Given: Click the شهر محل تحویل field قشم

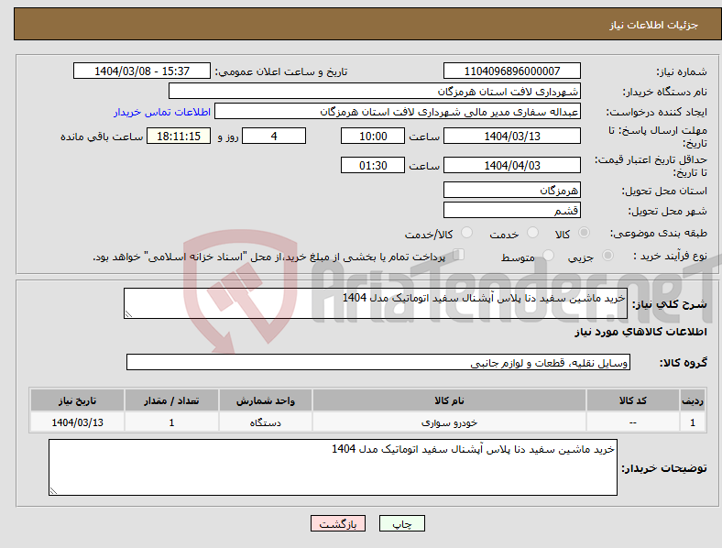Looking at the screenshot, I should (511, 210).
